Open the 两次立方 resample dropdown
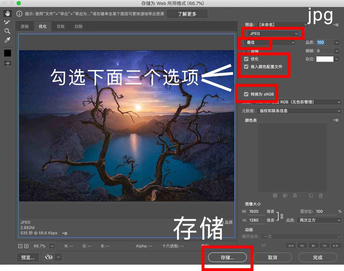The height and width of the screenshot is (271, 344). [319, 220]
